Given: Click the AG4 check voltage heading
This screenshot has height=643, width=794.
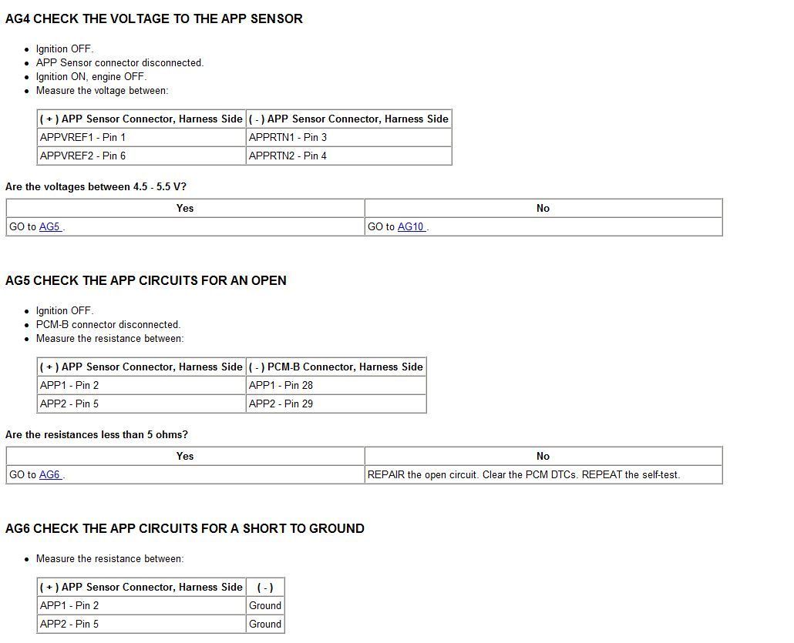Looking at the screenshot, I should [x=154, y=18].
